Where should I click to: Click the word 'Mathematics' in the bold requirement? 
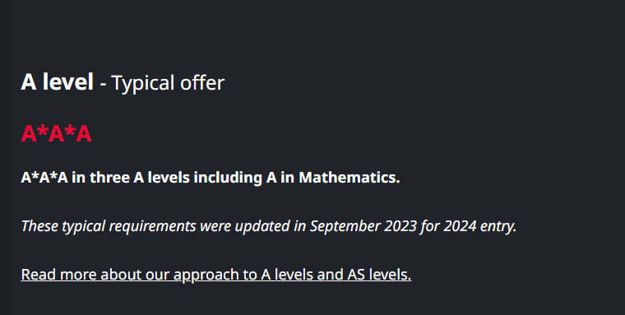350,178
